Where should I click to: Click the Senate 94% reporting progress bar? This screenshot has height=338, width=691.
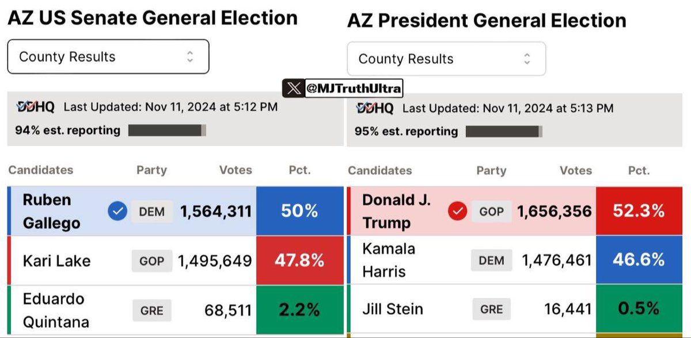[x=167, y=130]
